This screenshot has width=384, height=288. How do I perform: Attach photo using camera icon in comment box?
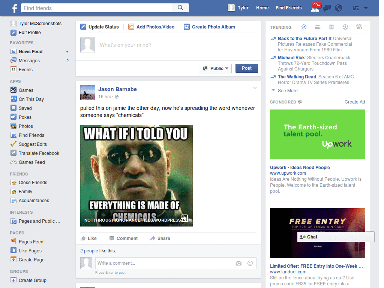pyautogui.click(x=238, y=263)
